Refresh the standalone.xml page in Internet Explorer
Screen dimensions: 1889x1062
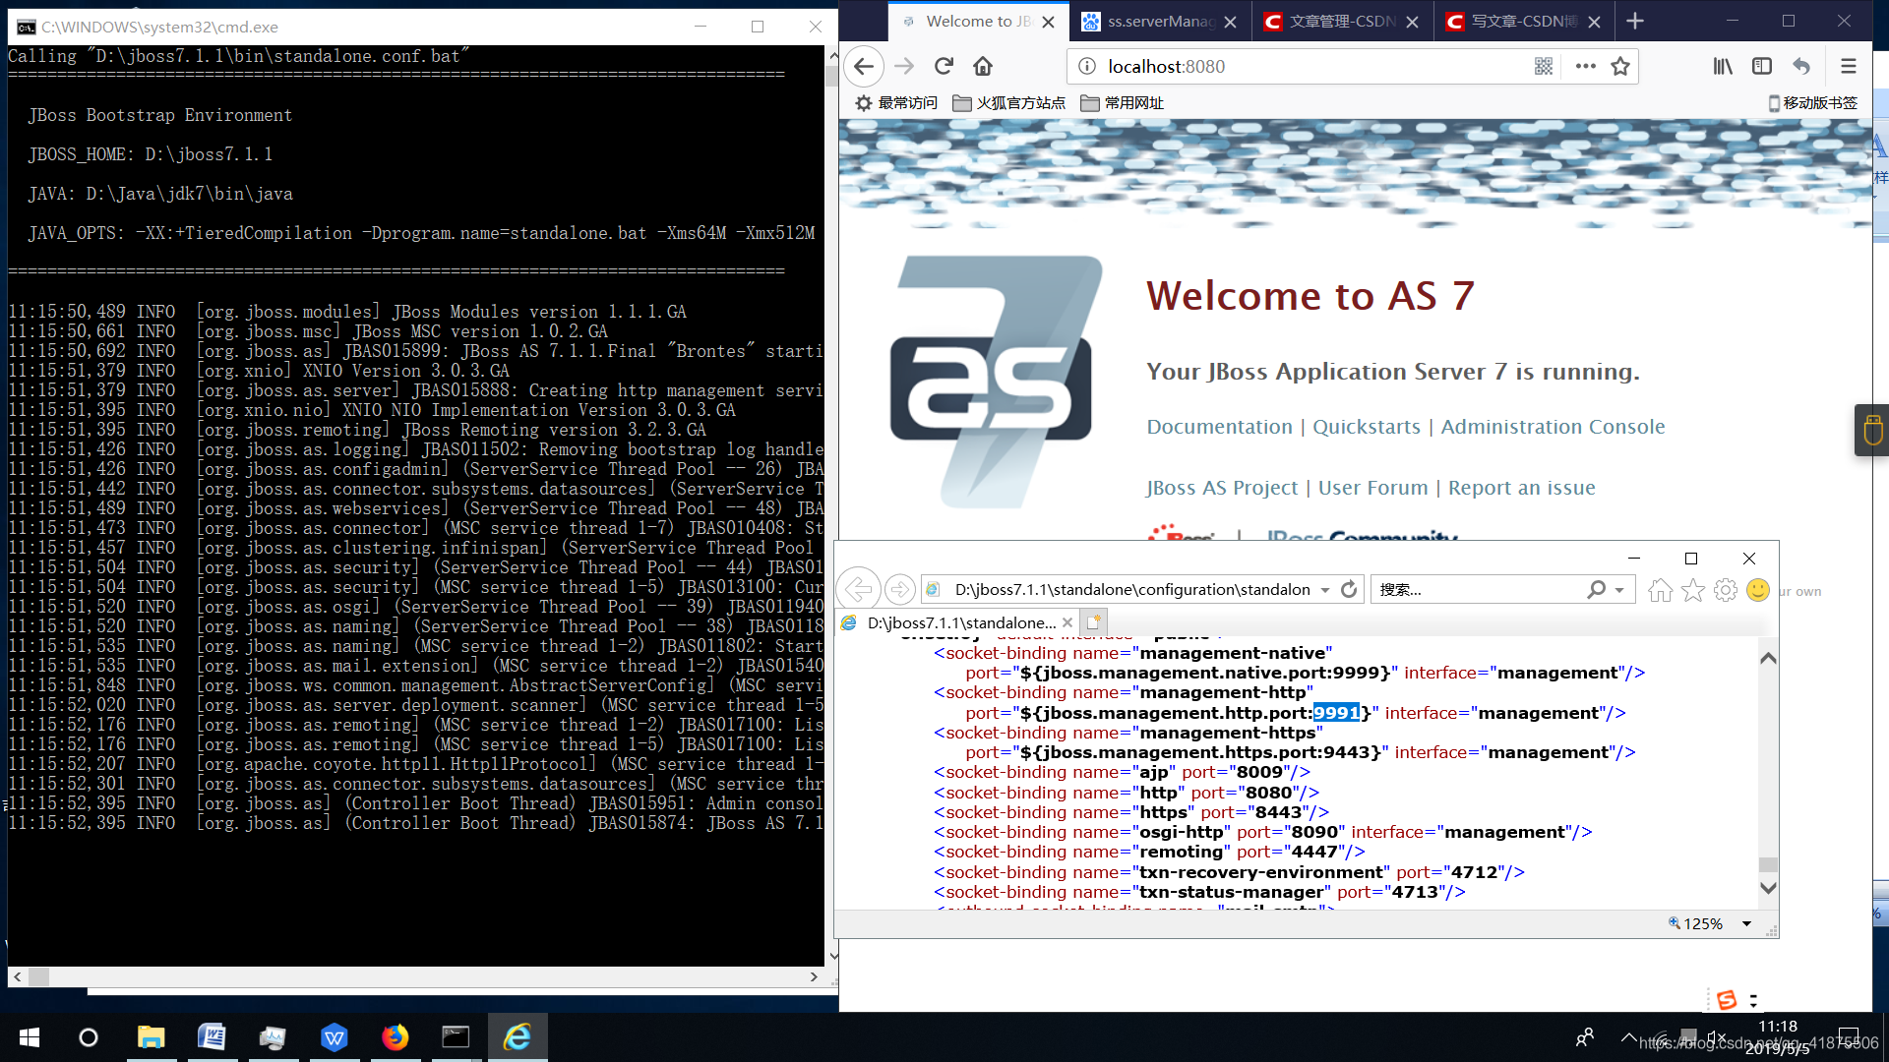(x=1349, y=589)
